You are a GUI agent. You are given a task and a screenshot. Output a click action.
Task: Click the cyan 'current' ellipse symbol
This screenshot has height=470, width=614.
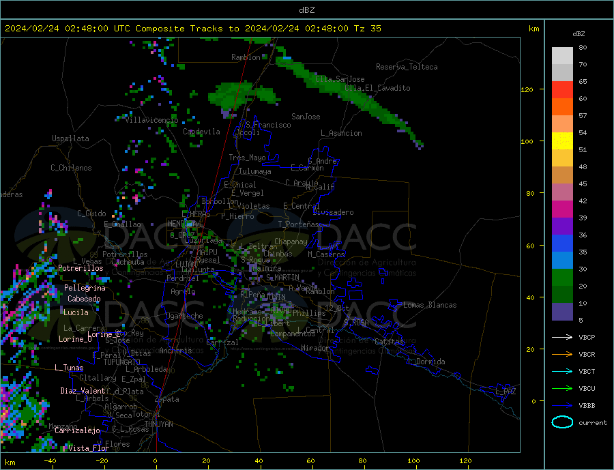[562, 422]
